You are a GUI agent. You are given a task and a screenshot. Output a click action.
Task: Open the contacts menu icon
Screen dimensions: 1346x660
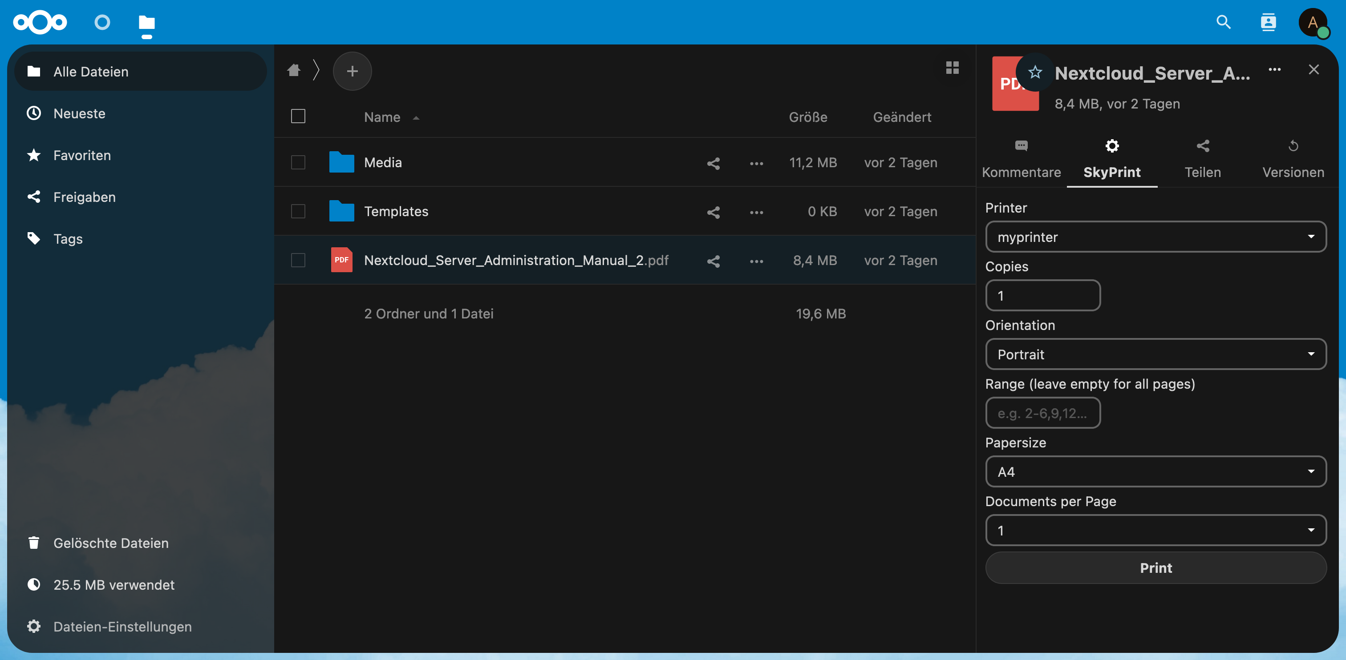(1268, 22)
